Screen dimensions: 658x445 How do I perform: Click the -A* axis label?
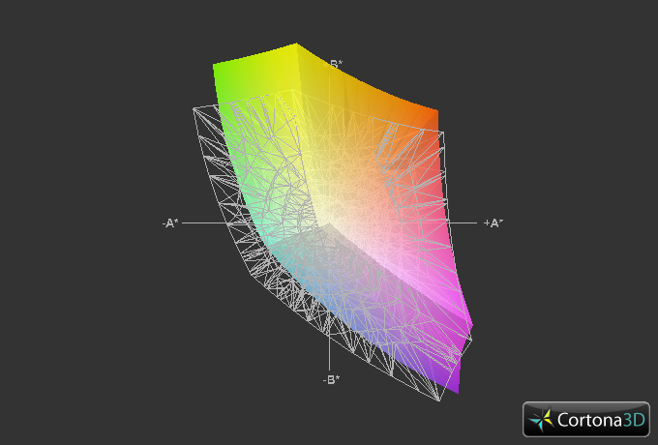(x=170, y=223)
